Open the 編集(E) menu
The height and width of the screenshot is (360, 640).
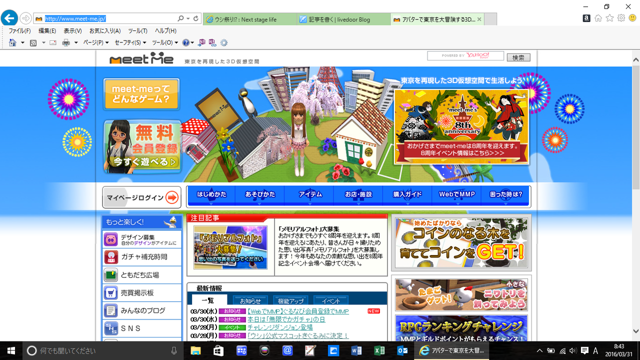tap(47, 31)
